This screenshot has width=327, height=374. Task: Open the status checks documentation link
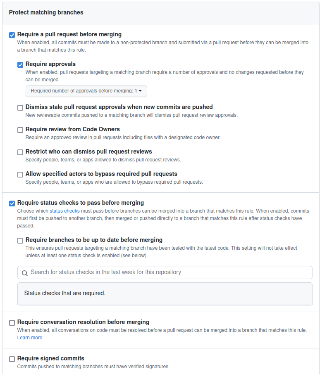64,211
